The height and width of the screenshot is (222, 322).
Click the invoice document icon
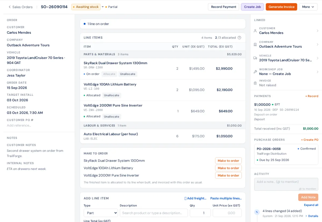[x=255, y=83]
